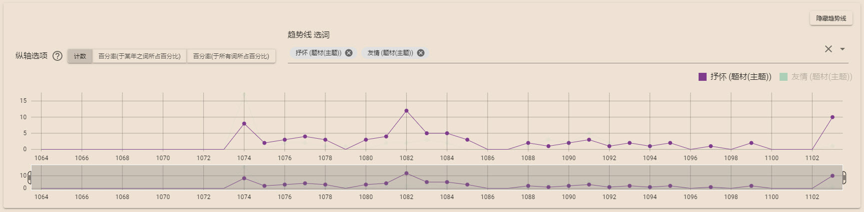Viewport: 864px width, 212px height.
Task: Click the help icon beside 纵轴选项
Action: point(57,56)
